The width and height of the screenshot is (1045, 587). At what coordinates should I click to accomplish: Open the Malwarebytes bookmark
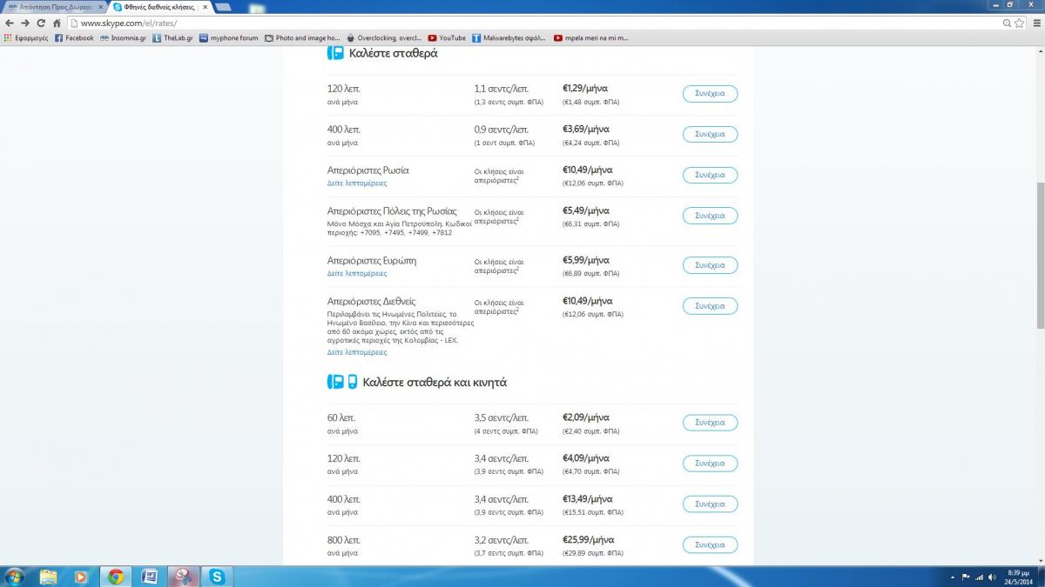[x=509, y=38]
